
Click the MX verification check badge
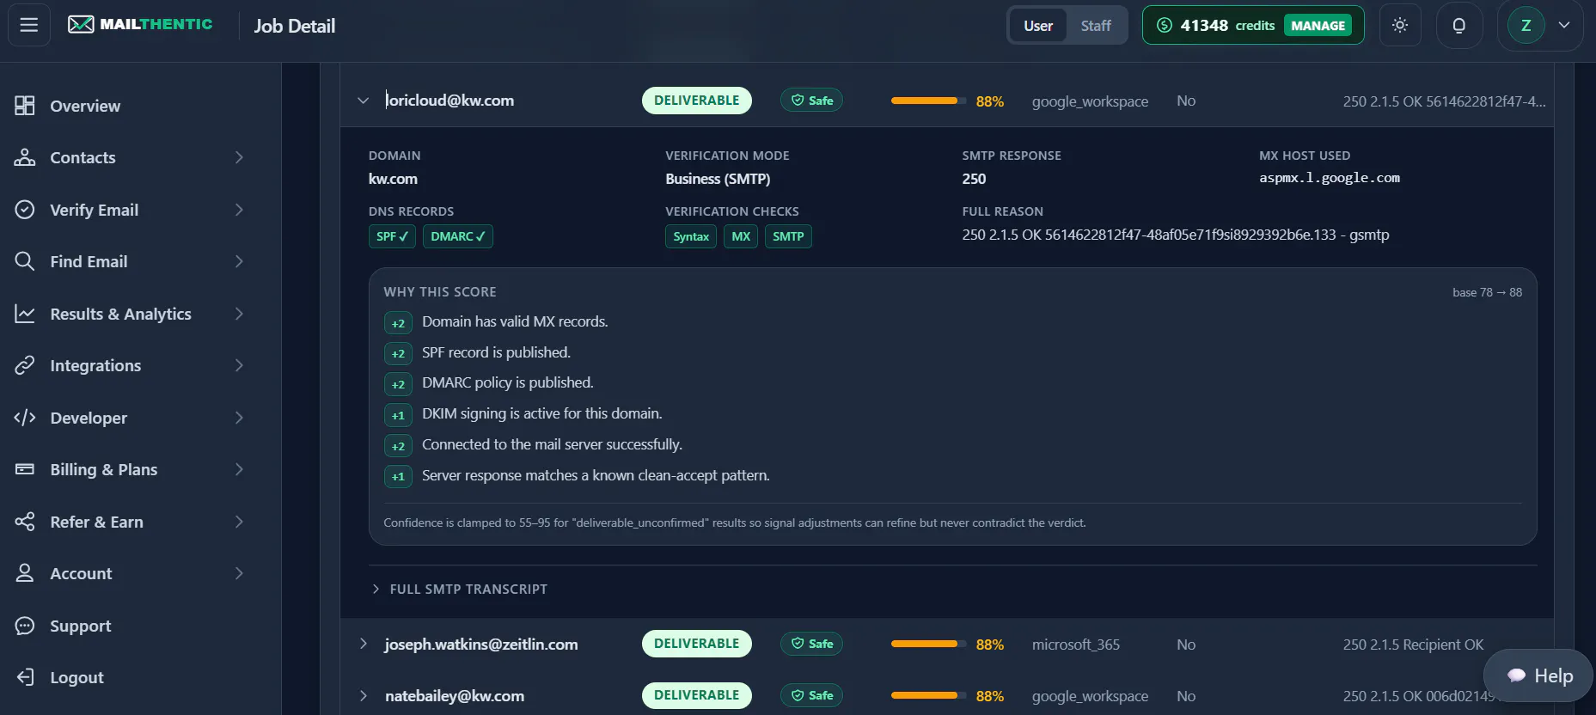click(x=741, y=236)
